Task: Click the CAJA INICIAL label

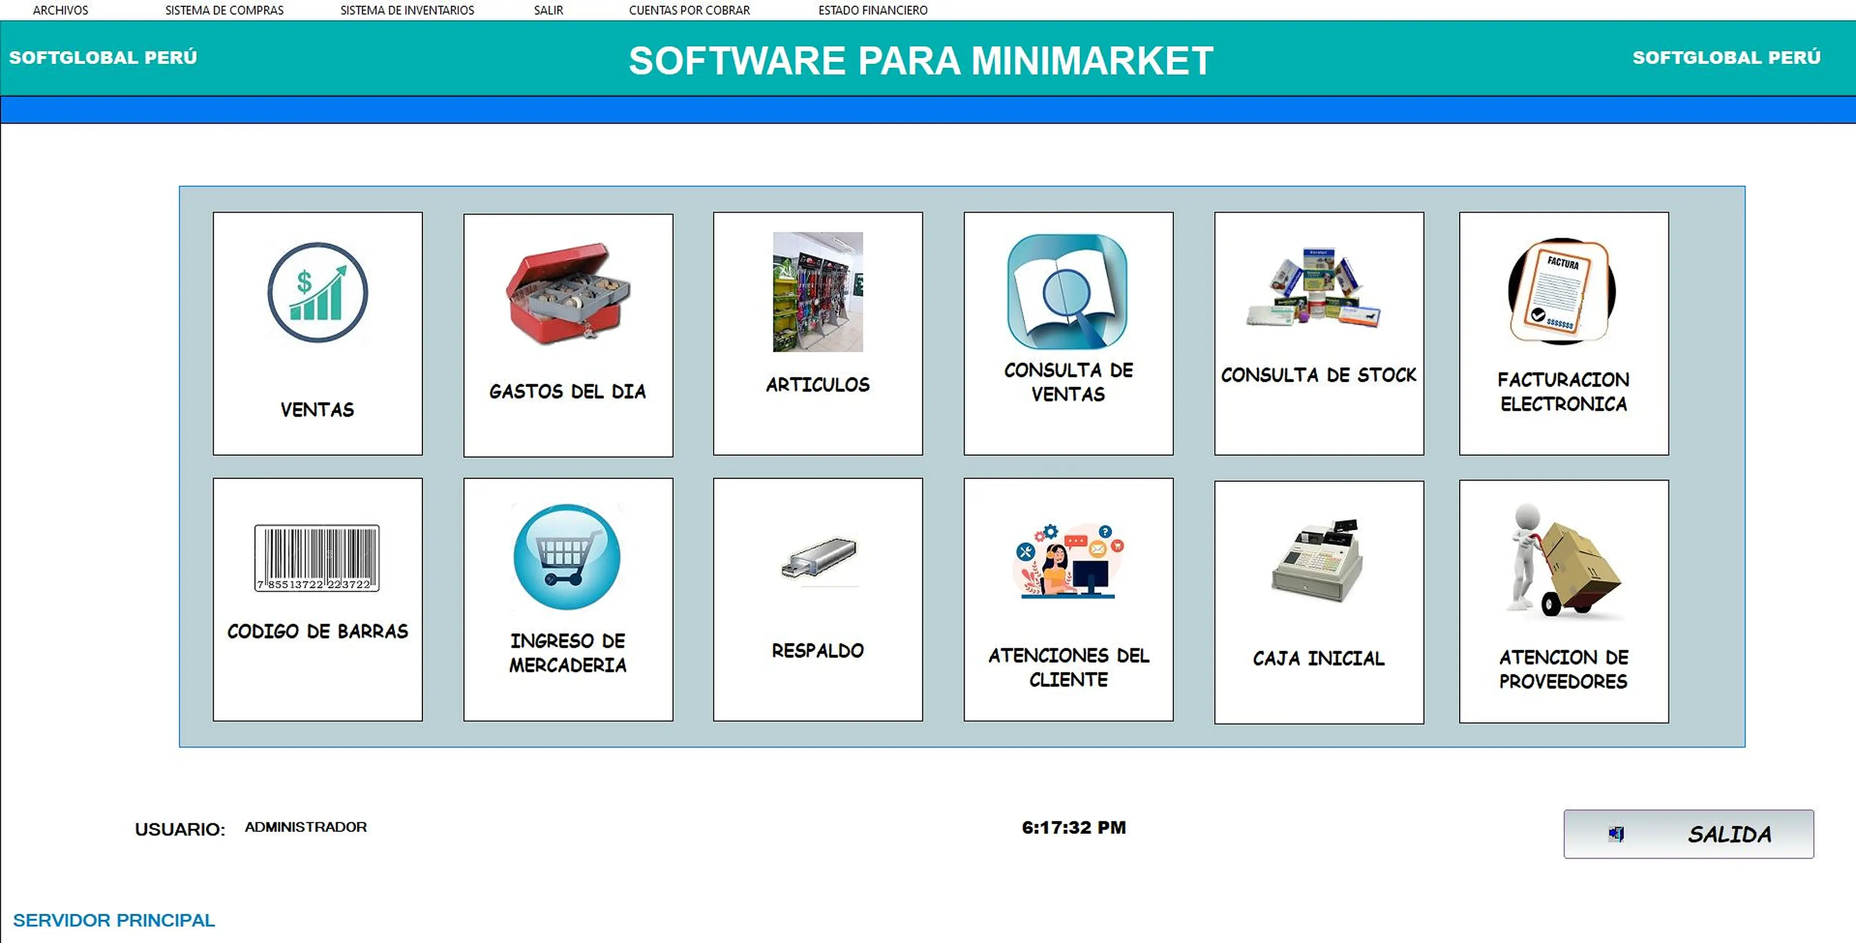Action: [x=1319, y=658]
